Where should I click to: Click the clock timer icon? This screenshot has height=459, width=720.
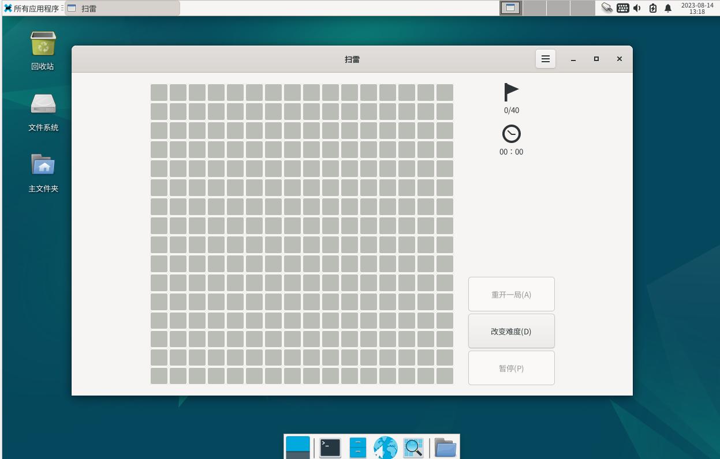[x=512, y=134]
